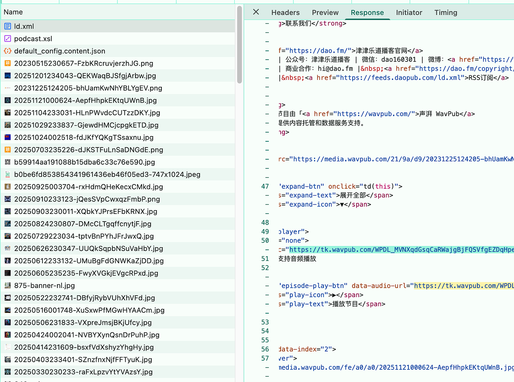Click the ld.xml document icon

[x=8, y=26]
